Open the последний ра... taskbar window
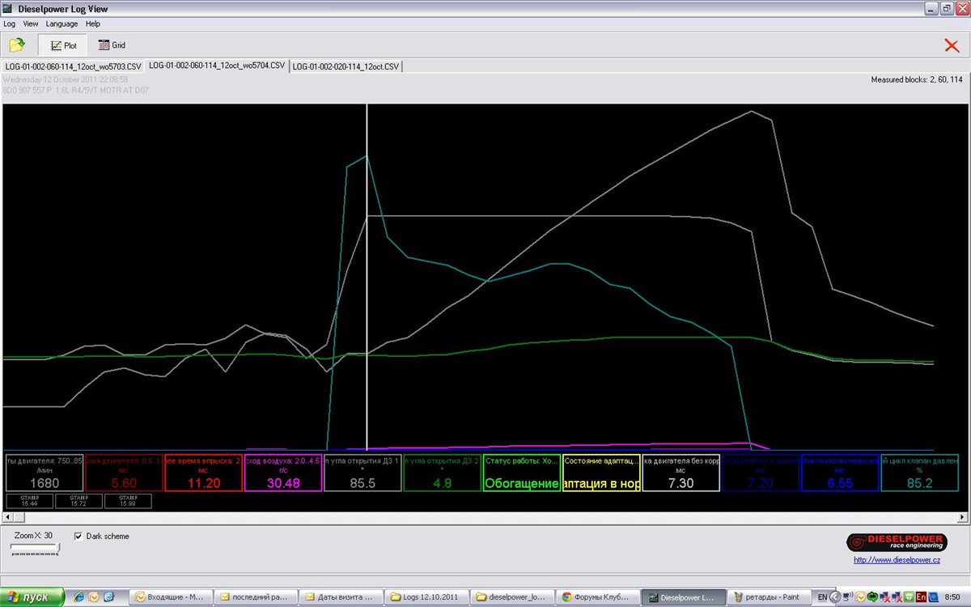Image resolution: width=971 pixels, height=607 pixels. tap(257, 597)
